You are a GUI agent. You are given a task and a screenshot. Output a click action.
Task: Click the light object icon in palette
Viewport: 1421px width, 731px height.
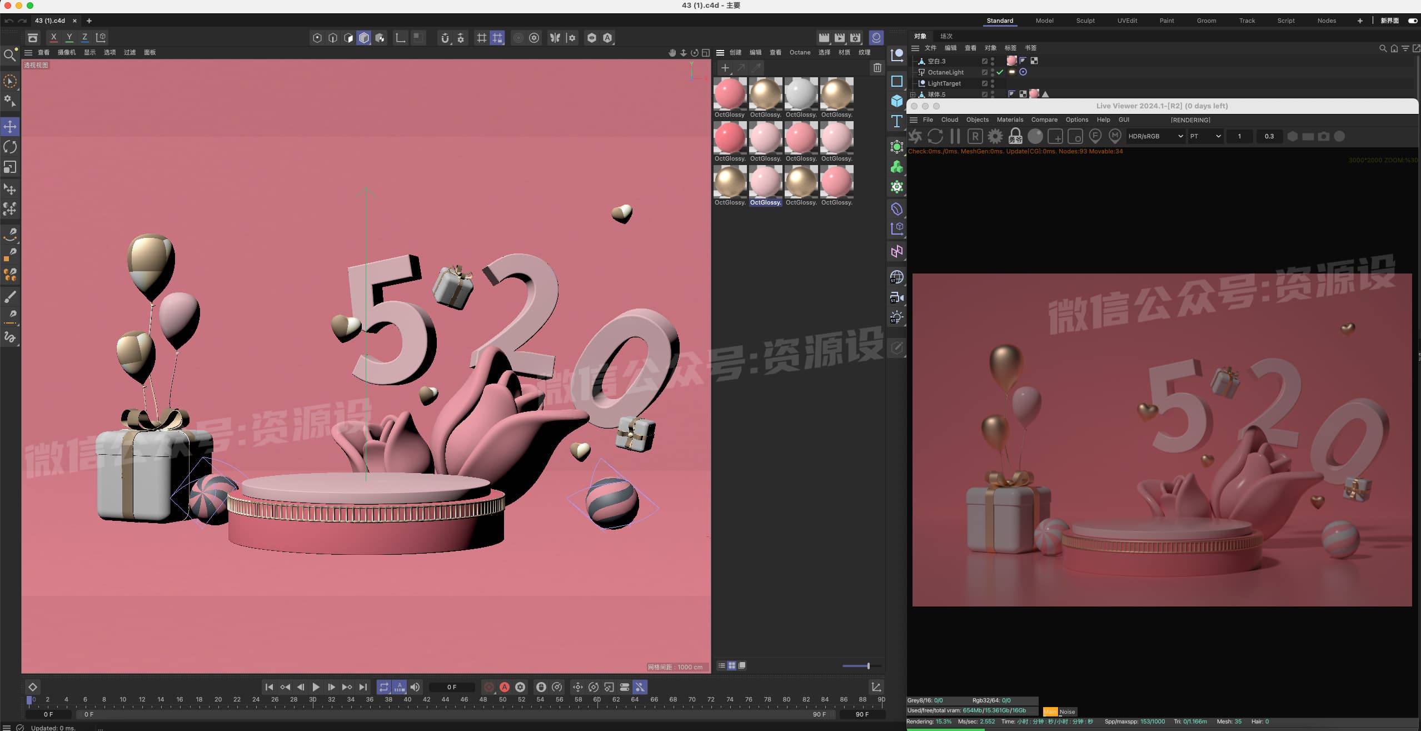pos(896,317)
